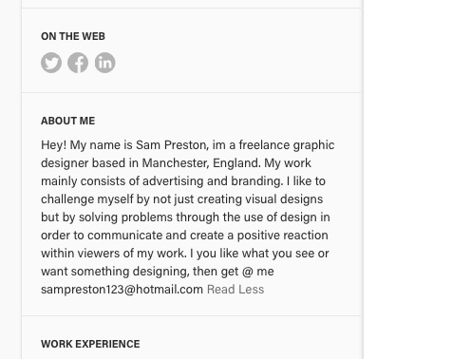Click the sampreston123@hotmail.com email address
Viewport: 452px width, 359px height.
tap(122, 290)
